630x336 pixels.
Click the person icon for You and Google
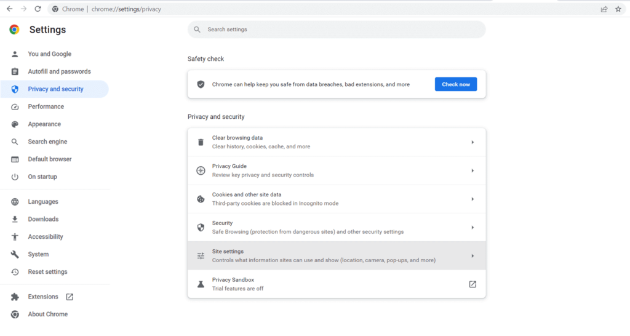coord(15,54)
